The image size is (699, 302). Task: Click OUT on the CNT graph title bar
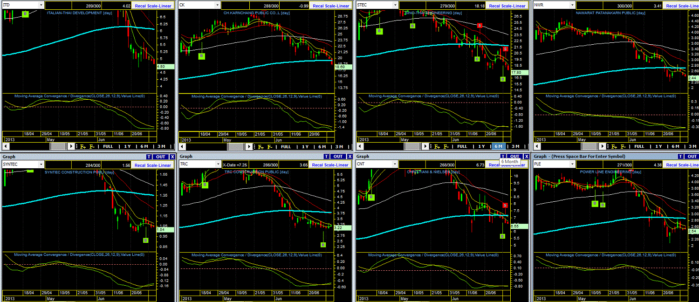(514, 157)
